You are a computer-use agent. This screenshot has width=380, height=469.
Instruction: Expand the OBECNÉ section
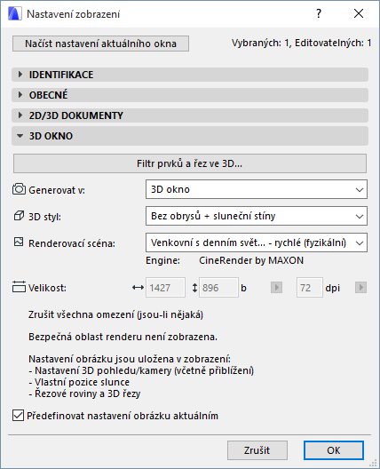tap(190, 95)
